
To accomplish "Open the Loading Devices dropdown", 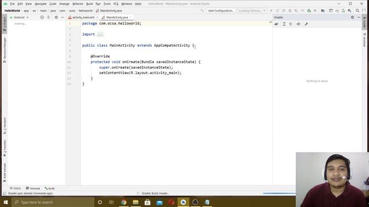I will 252,10.
